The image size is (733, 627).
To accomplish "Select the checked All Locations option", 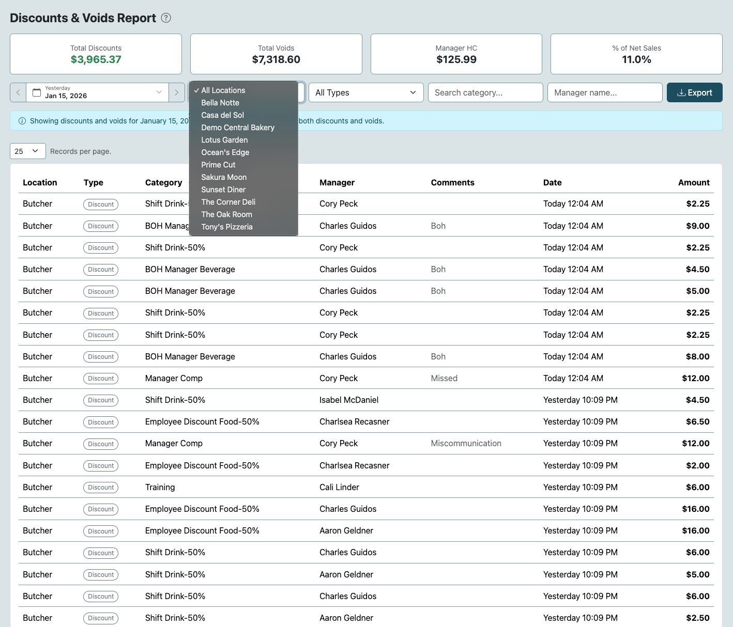I will (x=223, y=90).
